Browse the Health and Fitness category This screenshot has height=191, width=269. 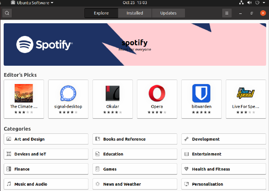pyautogui.click(x=224, y=169)
